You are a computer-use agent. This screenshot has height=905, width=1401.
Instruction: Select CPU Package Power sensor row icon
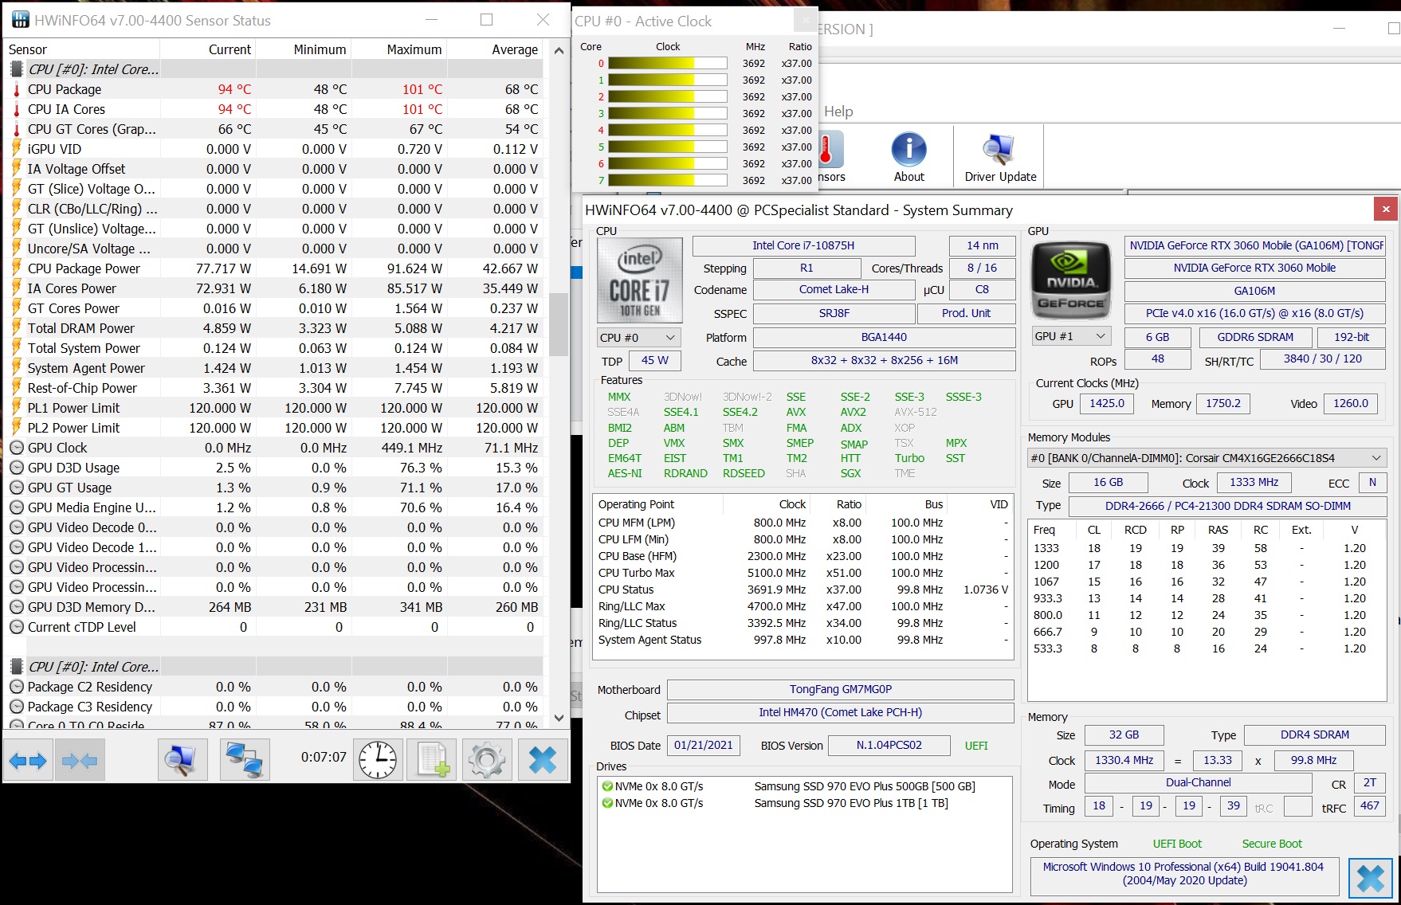click(17, 268)
